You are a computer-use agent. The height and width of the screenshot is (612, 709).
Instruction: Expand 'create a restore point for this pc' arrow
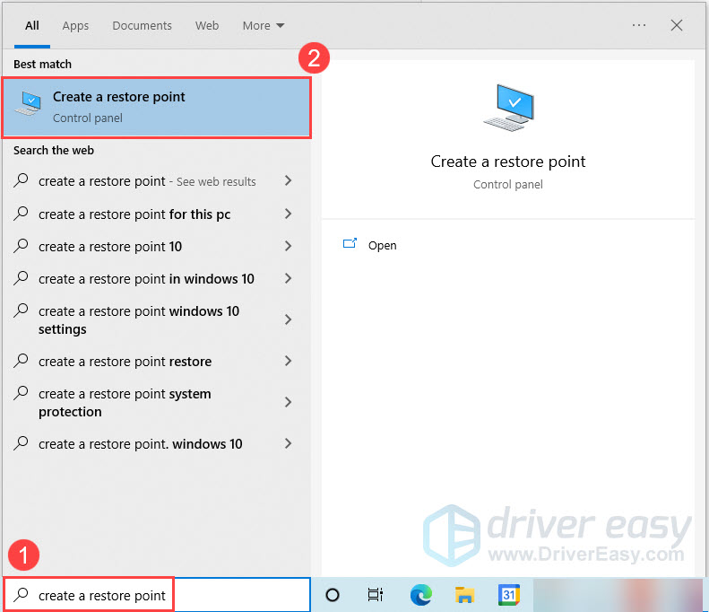pyautogui.click(x=288, y=214)
